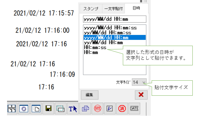Screen dimensions: 197x119
Task: Select the red 済 circle stamp
Action: click(x=122, y=109)
